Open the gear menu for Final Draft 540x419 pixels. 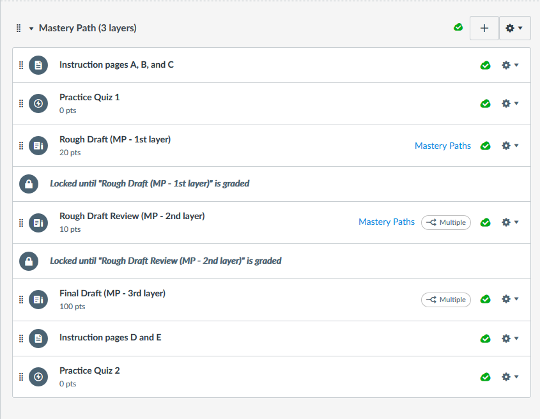(509, 299)
